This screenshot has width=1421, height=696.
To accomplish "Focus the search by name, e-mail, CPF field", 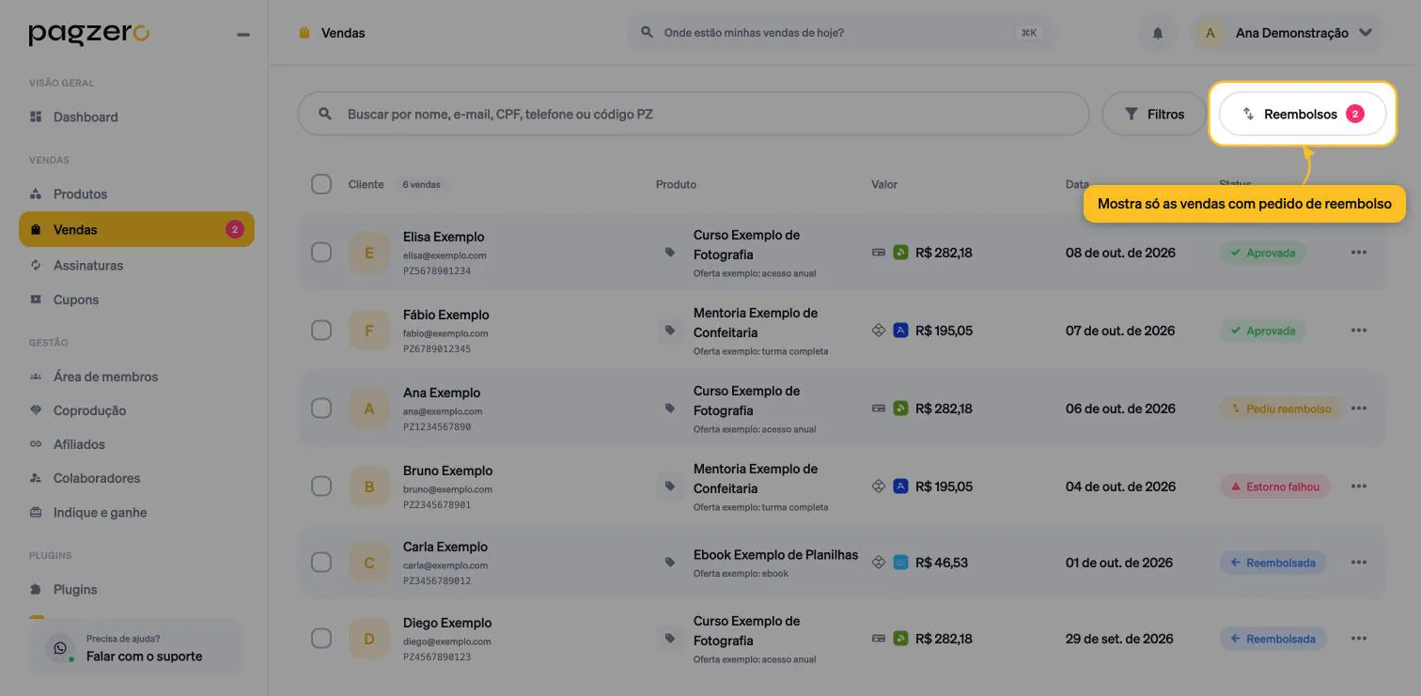I will click(x=694, y=114).
